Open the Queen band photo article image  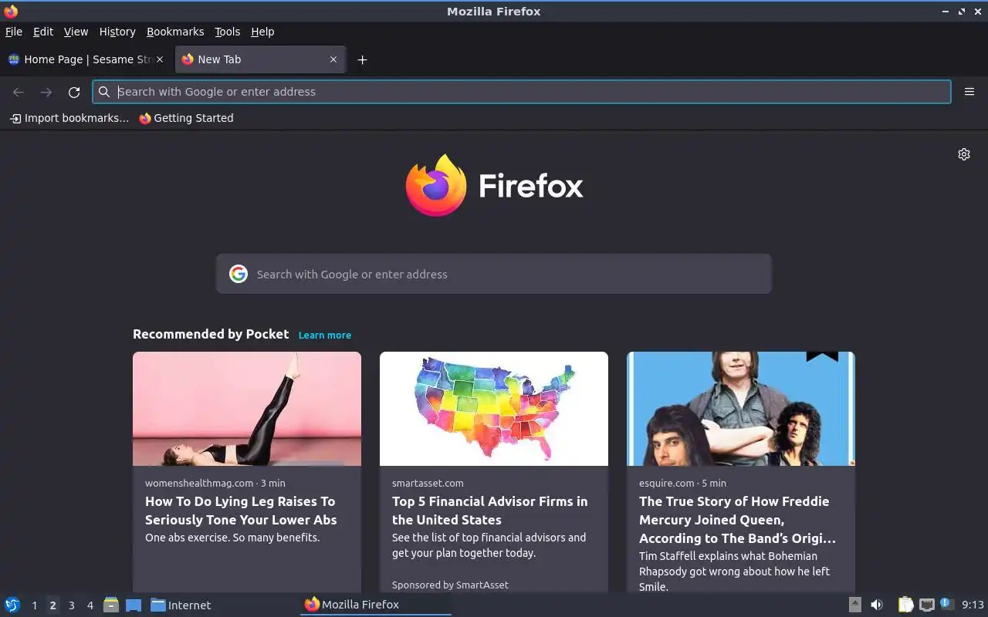741,409
